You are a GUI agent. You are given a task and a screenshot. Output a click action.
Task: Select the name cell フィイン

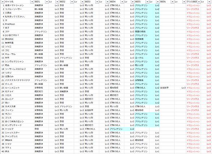[x=19, y=110]
